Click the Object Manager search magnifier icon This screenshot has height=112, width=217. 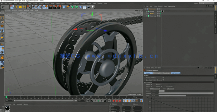click(206, 6)
